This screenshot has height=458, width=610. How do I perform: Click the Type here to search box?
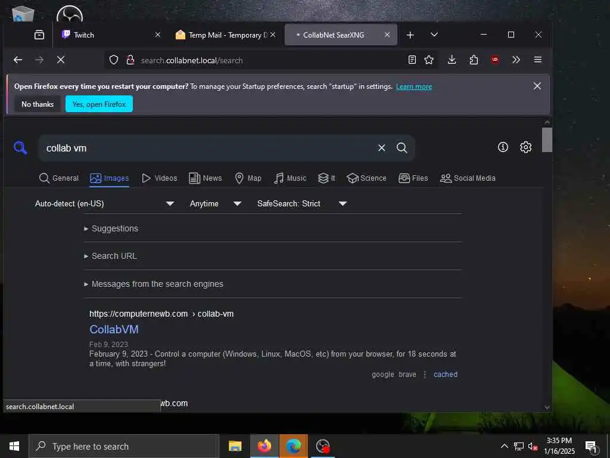[124, 446]
